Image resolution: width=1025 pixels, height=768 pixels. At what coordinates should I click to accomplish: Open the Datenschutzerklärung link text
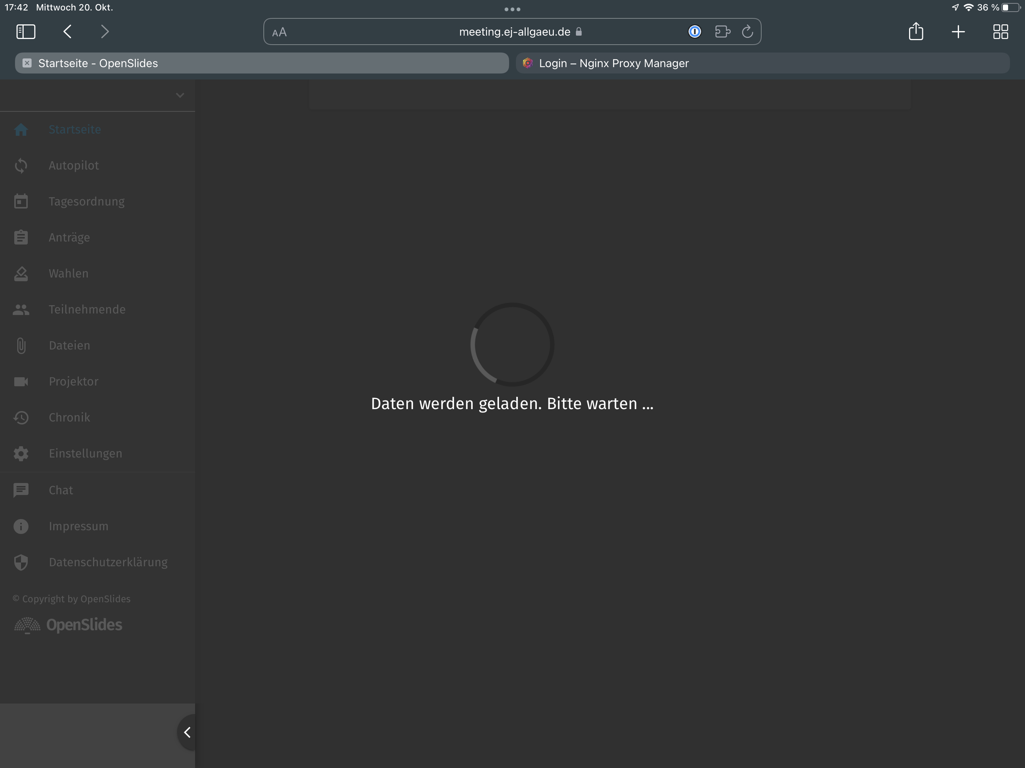[x=108, y=562]
